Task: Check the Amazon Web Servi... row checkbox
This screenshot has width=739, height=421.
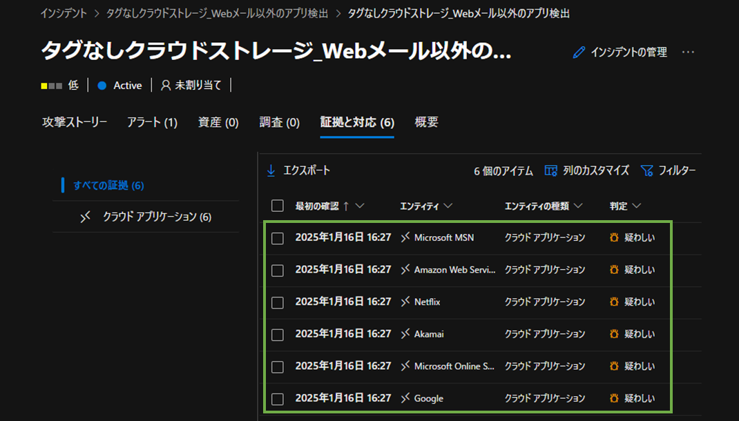Action: [x=278, y=271]
